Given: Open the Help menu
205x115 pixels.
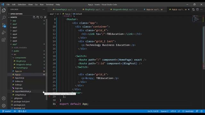Looking at the screenshot, I should 58,4.
